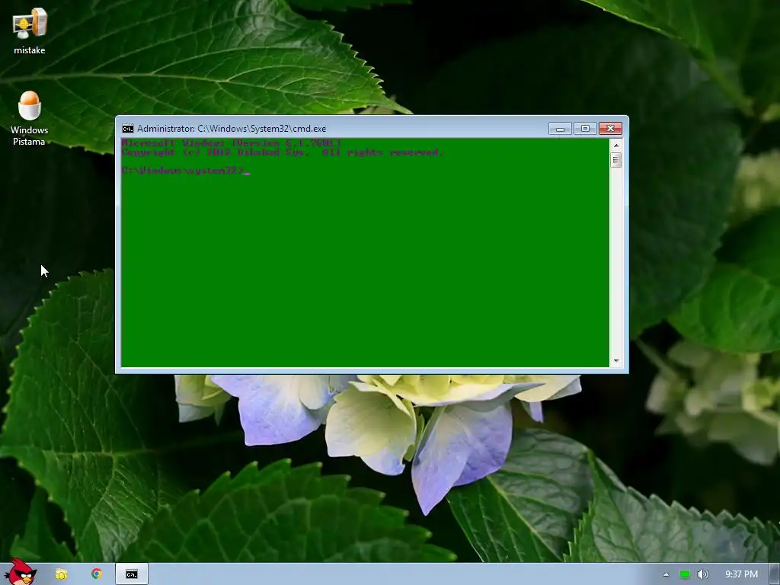The height and width of the screenshot is (585, 780).
Task: Click the cmd icon in the title bar
Action: pyautogui.click(x=128, y=129)
